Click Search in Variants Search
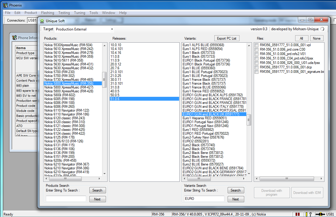Screen dimensions: 336x217 [236, 190]
